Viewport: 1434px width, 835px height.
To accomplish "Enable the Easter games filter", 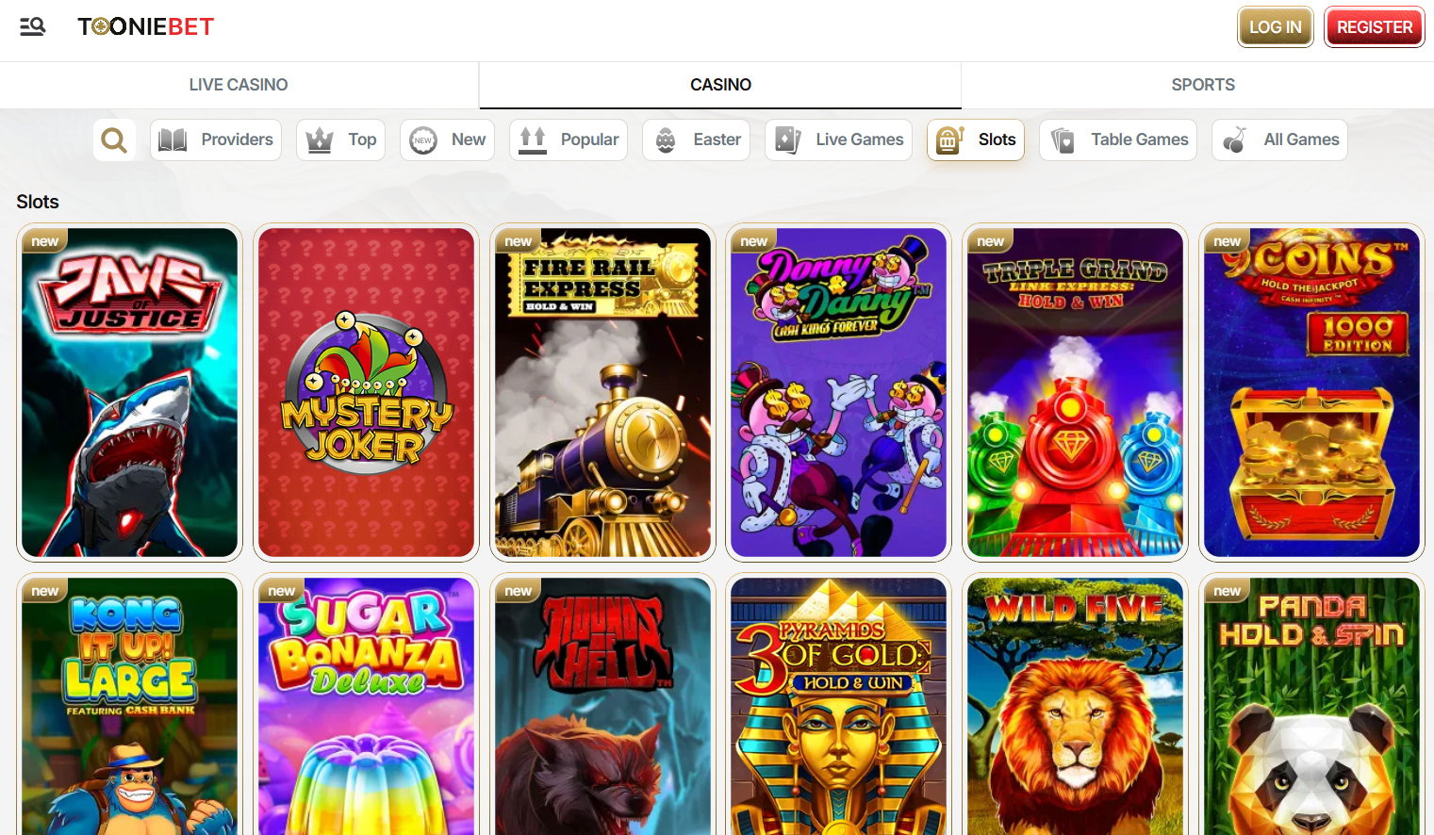I will (696, 139).
